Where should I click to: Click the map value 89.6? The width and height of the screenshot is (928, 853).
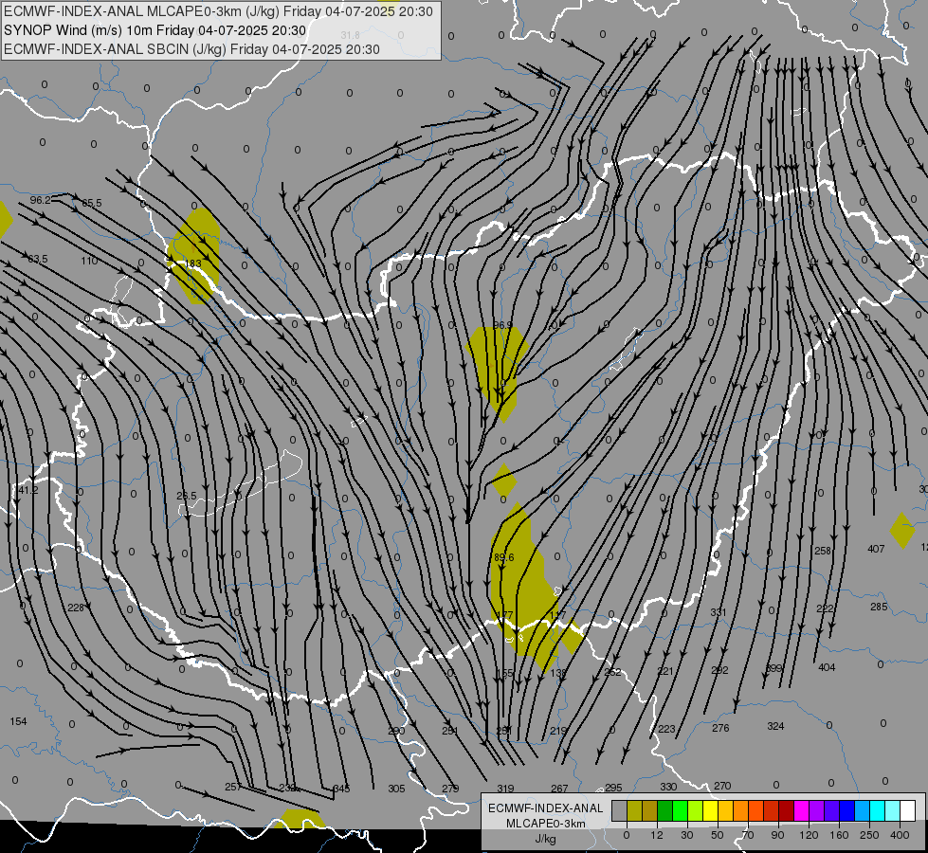pyautogui.click(x=503, y=557)
